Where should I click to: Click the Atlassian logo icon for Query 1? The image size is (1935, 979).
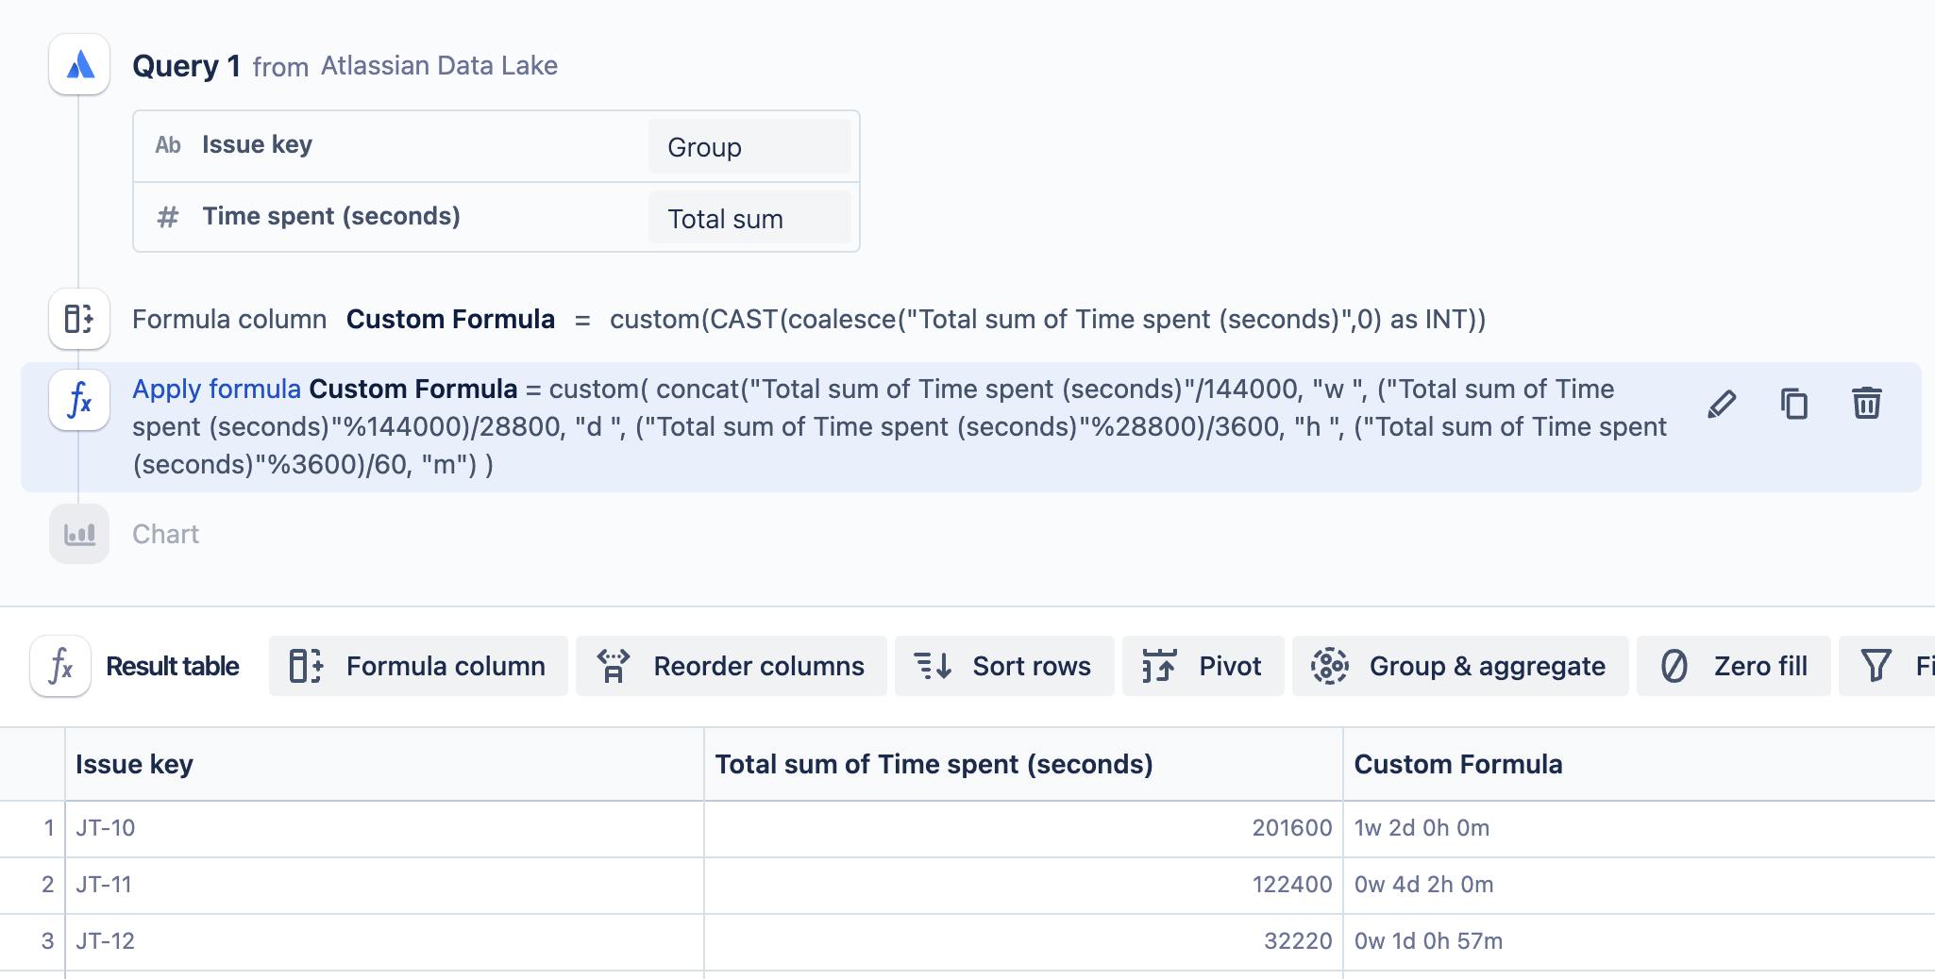click(80, 65)
